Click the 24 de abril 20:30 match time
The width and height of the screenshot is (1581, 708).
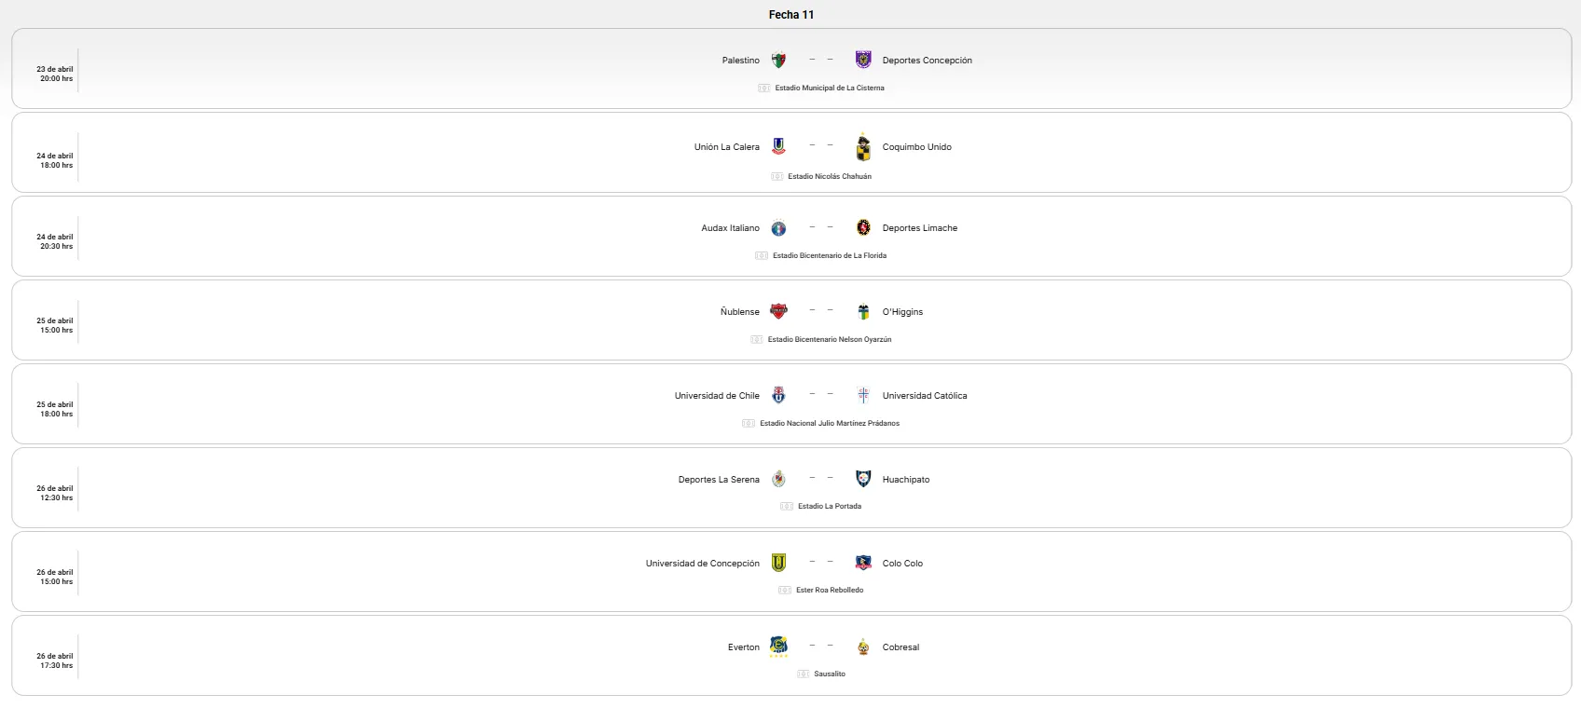pos(55,241)
